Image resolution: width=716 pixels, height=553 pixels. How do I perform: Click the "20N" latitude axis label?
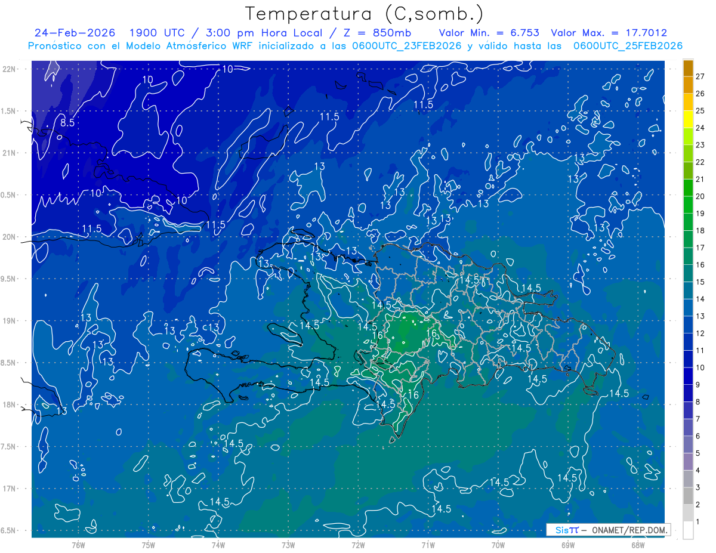[x=10, y=237]
